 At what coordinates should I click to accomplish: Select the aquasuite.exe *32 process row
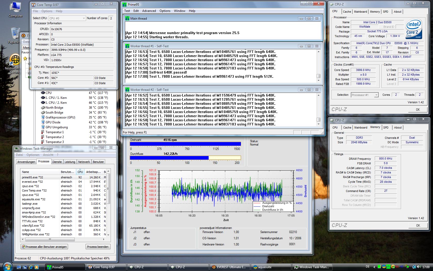(x=64, y=199)
